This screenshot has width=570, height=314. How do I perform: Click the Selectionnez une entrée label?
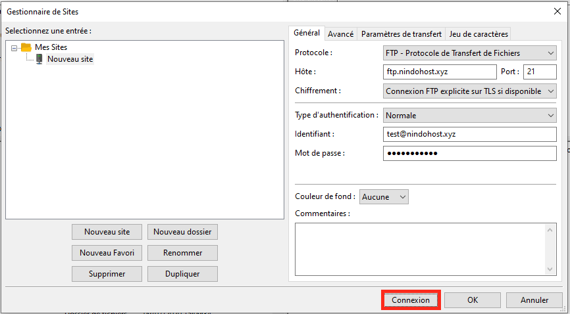(x=48, y=31)
